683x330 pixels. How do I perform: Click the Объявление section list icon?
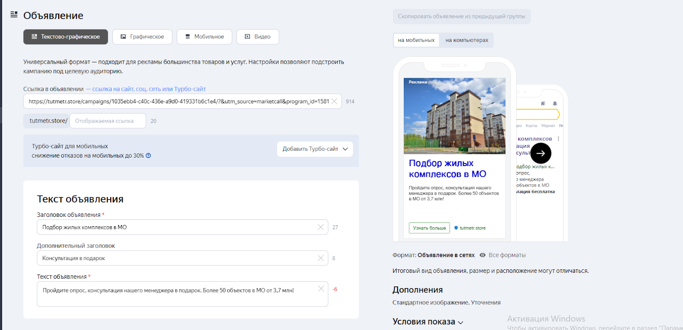tap(14, 15)
